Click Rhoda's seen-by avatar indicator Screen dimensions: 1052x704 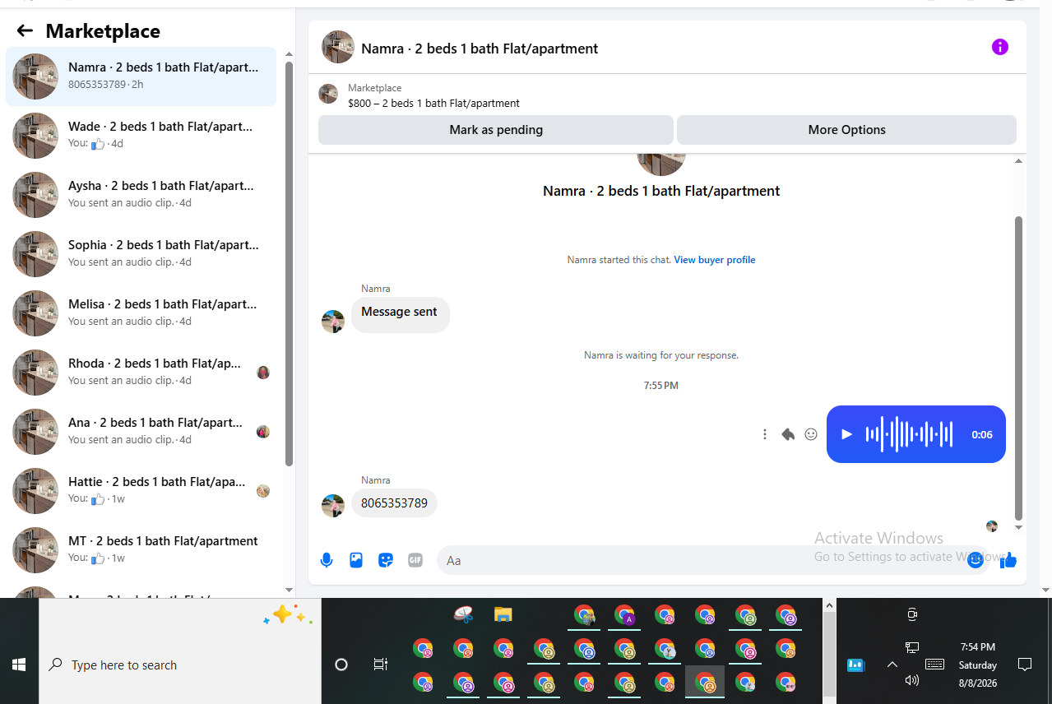[x=263, y=373]
